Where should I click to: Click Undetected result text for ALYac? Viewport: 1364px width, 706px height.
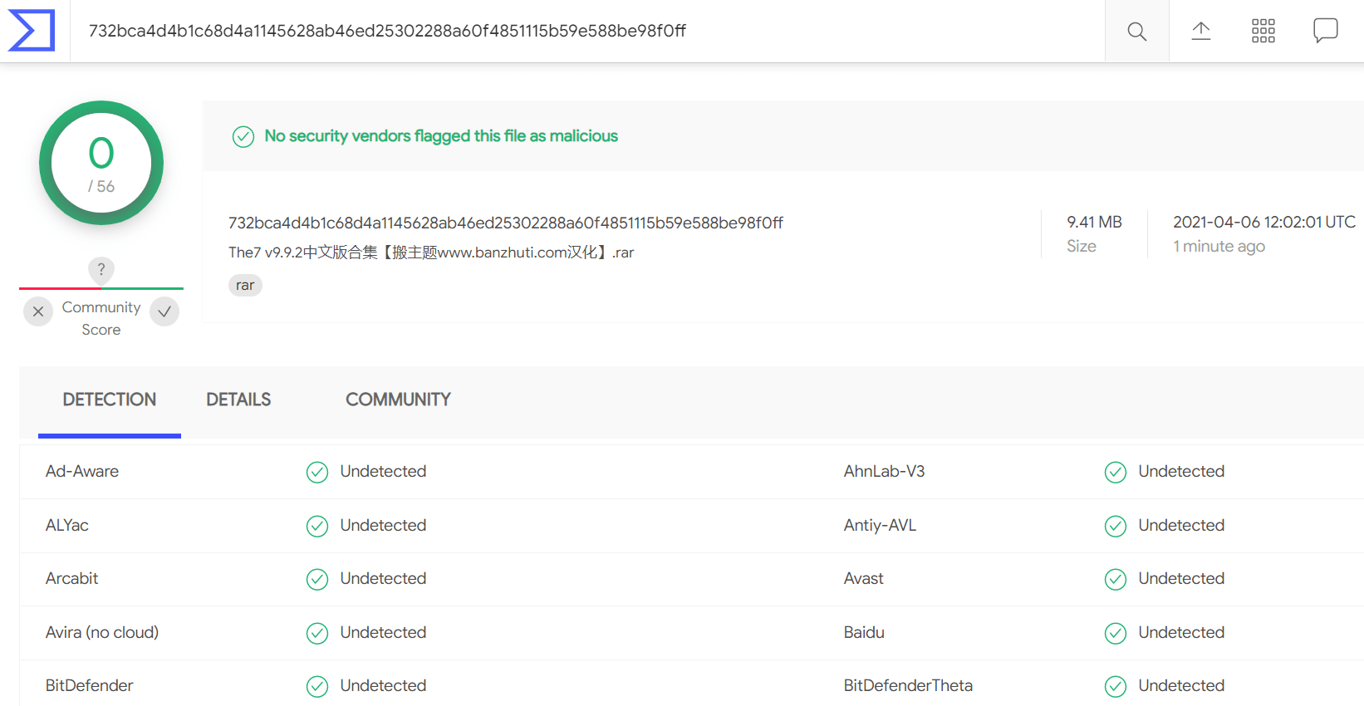[383, 525]
